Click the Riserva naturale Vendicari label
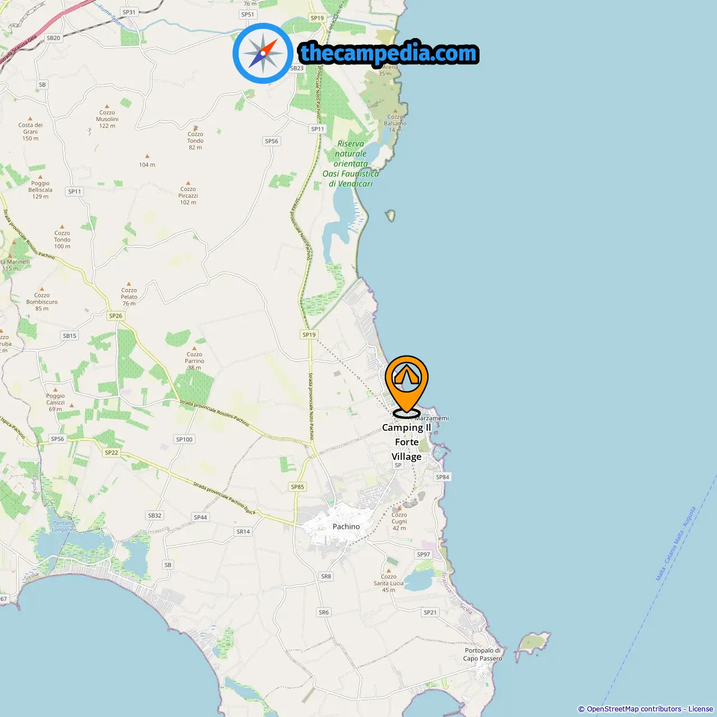 [351, 164]
